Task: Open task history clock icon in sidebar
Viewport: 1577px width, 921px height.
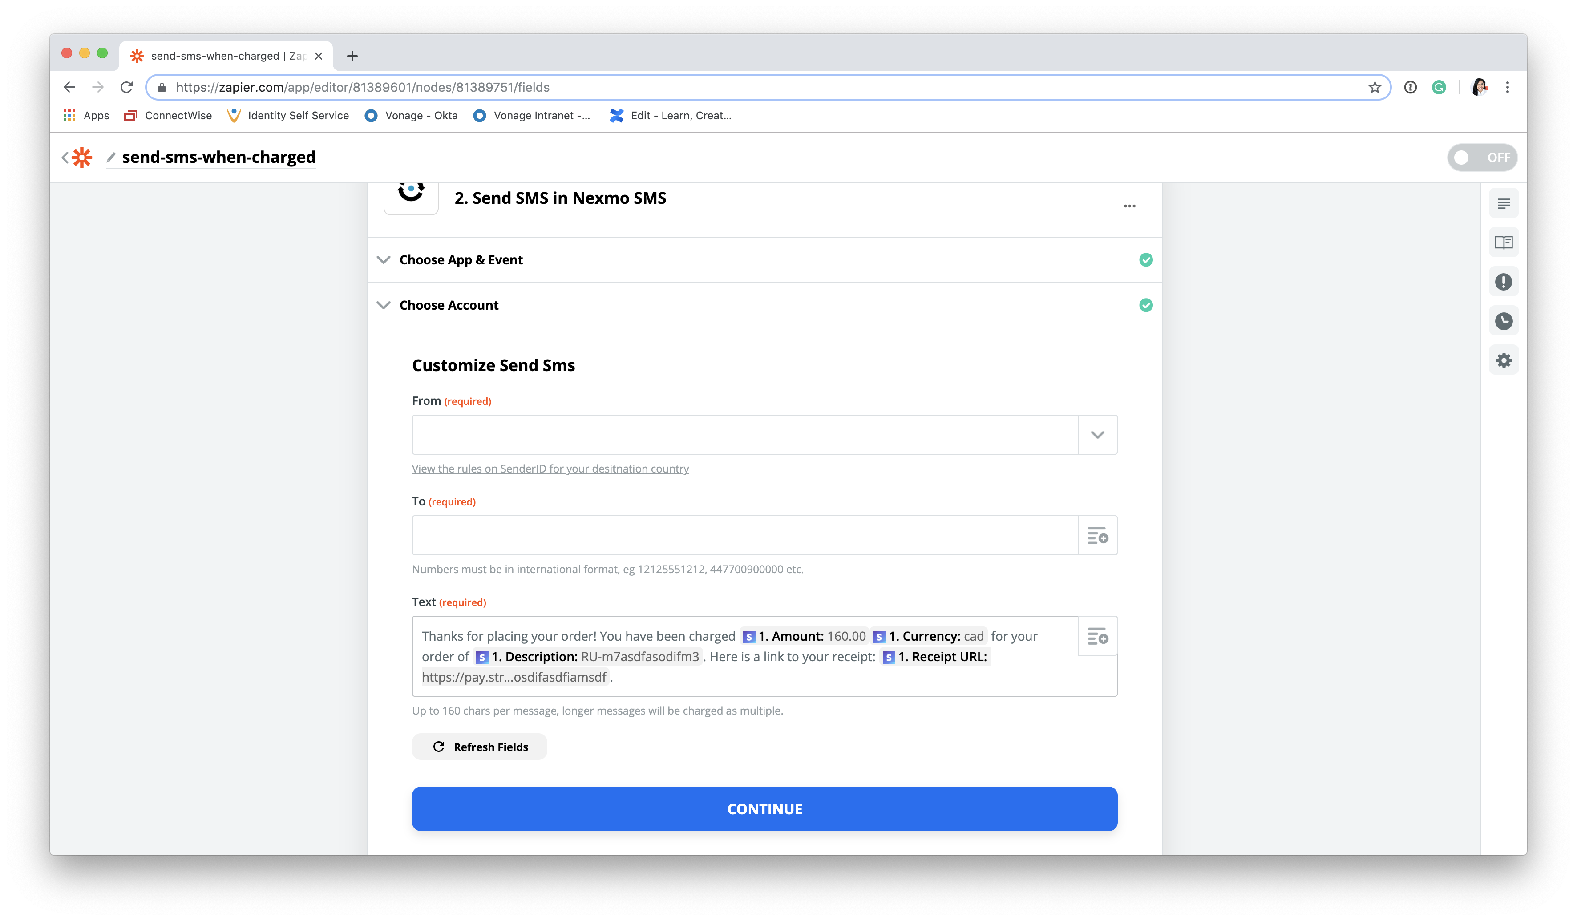Action: [x=1503, y=322]
